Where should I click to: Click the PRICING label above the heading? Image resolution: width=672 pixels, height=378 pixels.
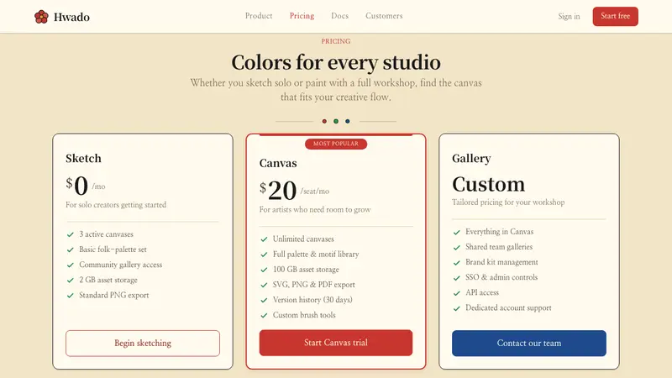point(336,41)
